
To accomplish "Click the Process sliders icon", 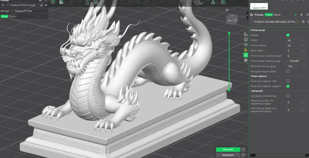I will point(252,15).
